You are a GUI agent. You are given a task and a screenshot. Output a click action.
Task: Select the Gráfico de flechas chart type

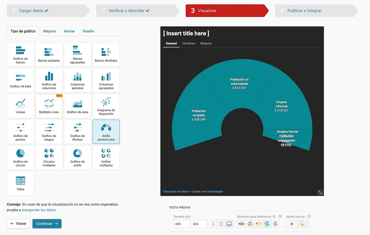tap(78, 131)
